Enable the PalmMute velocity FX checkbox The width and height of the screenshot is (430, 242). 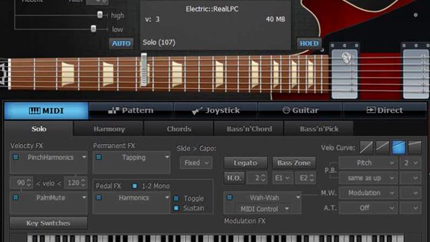[x=16, y=198]
